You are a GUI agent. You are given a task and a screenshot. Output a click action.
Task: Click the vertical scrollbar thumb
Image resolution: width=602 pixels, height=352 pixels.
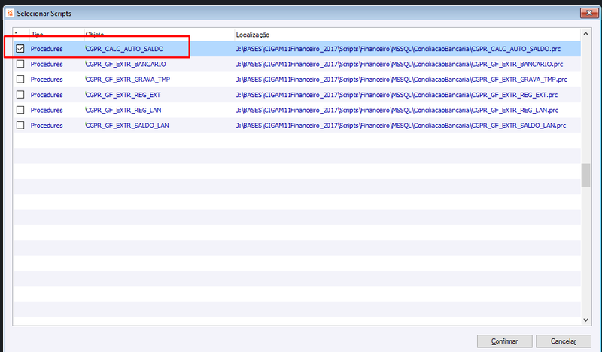tap(585, 175)
